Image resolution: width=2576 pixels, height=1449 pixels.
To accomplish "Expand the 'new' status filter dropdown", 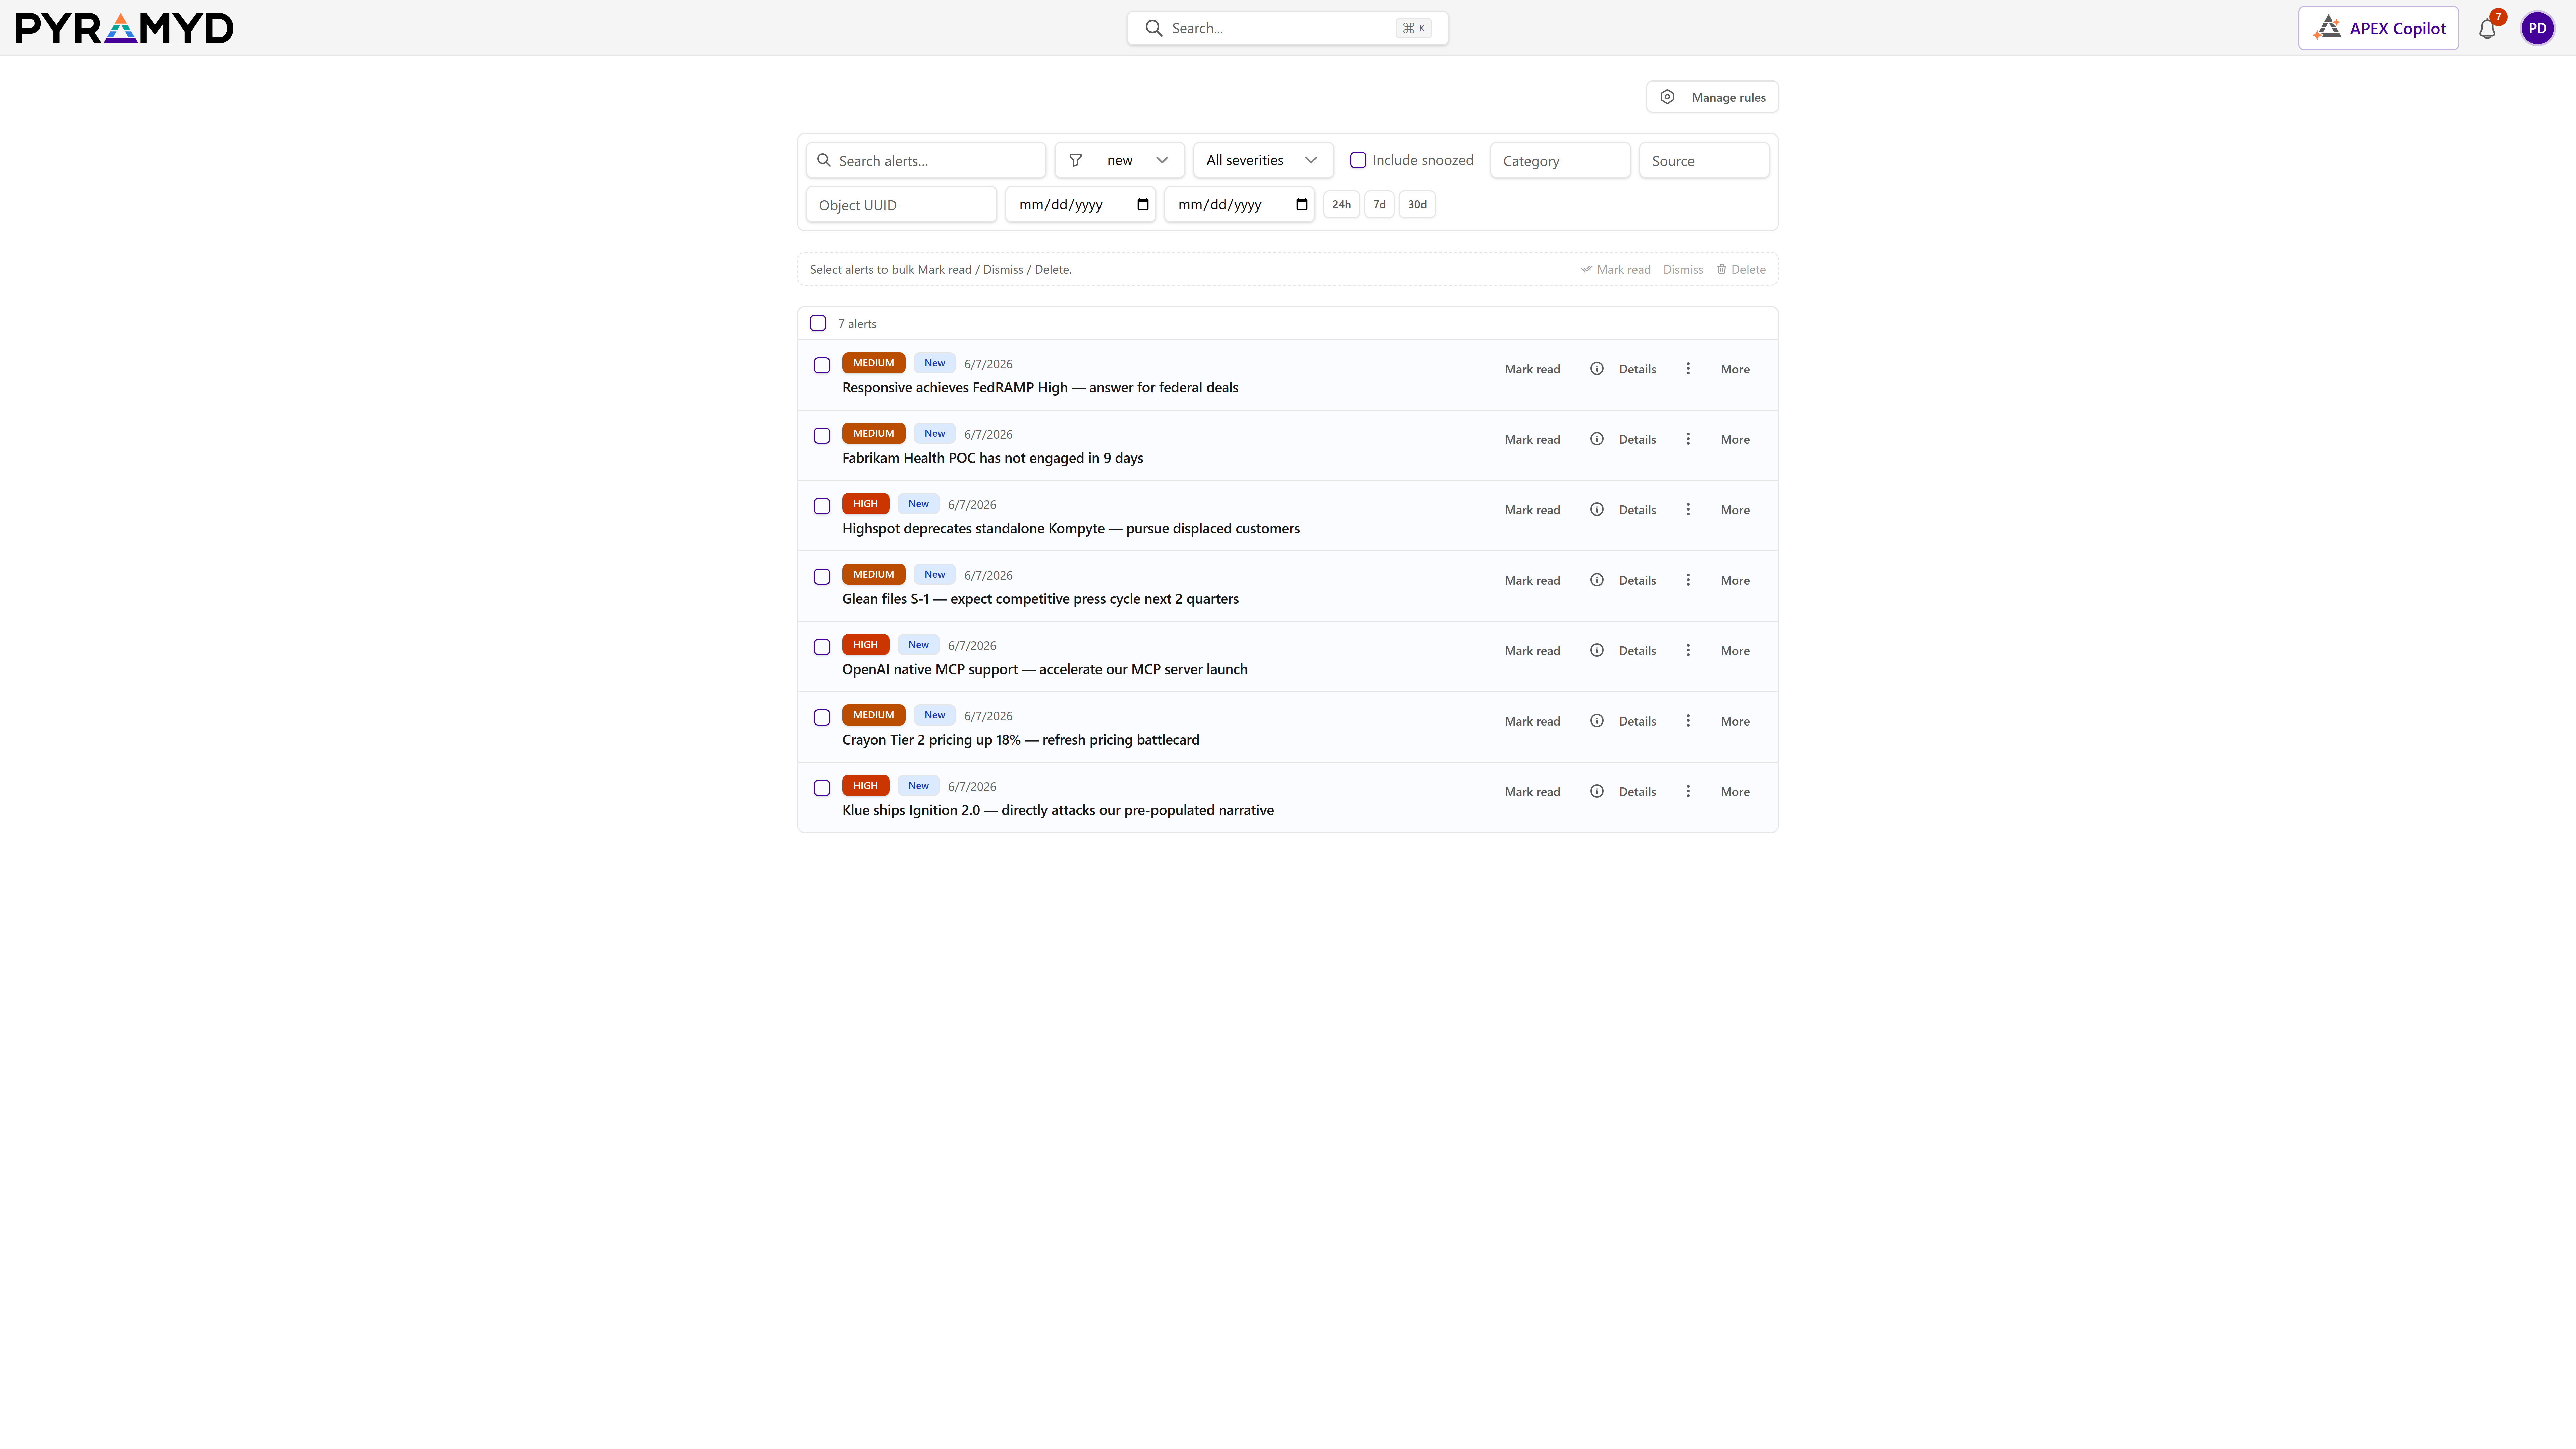I will pos(1120,160).
